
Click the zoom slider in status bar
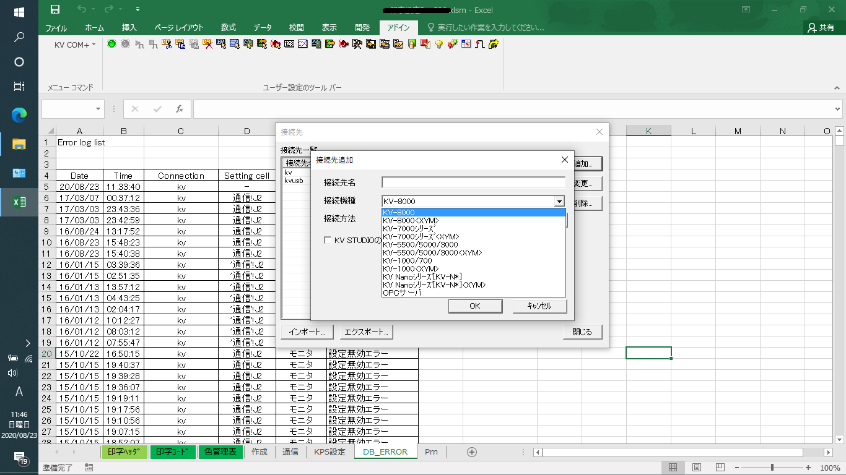pyautogui.click(x=772, y=468)
